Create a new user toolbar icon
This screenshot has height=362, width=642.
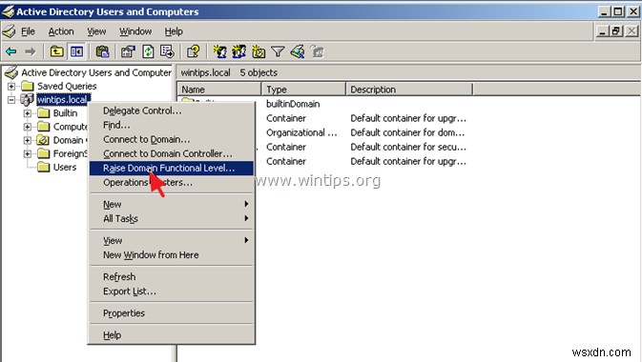click(219, 51)
